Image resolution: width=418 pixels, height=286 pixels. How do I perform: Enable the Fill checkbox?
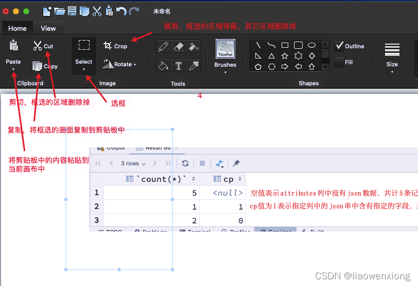tap(339, 62)
